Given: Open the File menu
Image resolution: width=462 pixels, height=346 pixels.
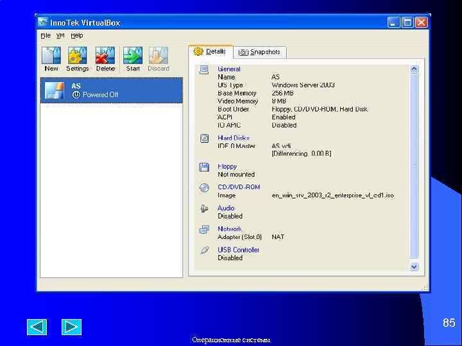Looking at the screenshot, I should [46, 36].
